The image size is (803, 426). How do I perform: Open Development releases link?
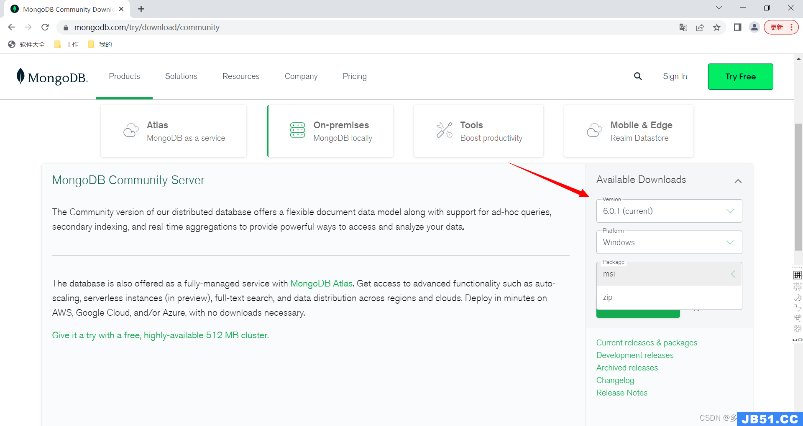click(x=635, y=355)
